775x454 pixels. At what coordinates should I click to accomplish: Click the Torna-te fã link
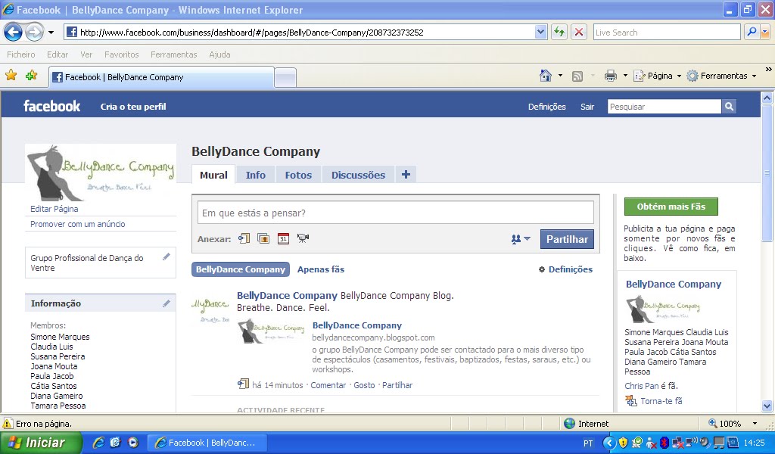coord(661,400)
